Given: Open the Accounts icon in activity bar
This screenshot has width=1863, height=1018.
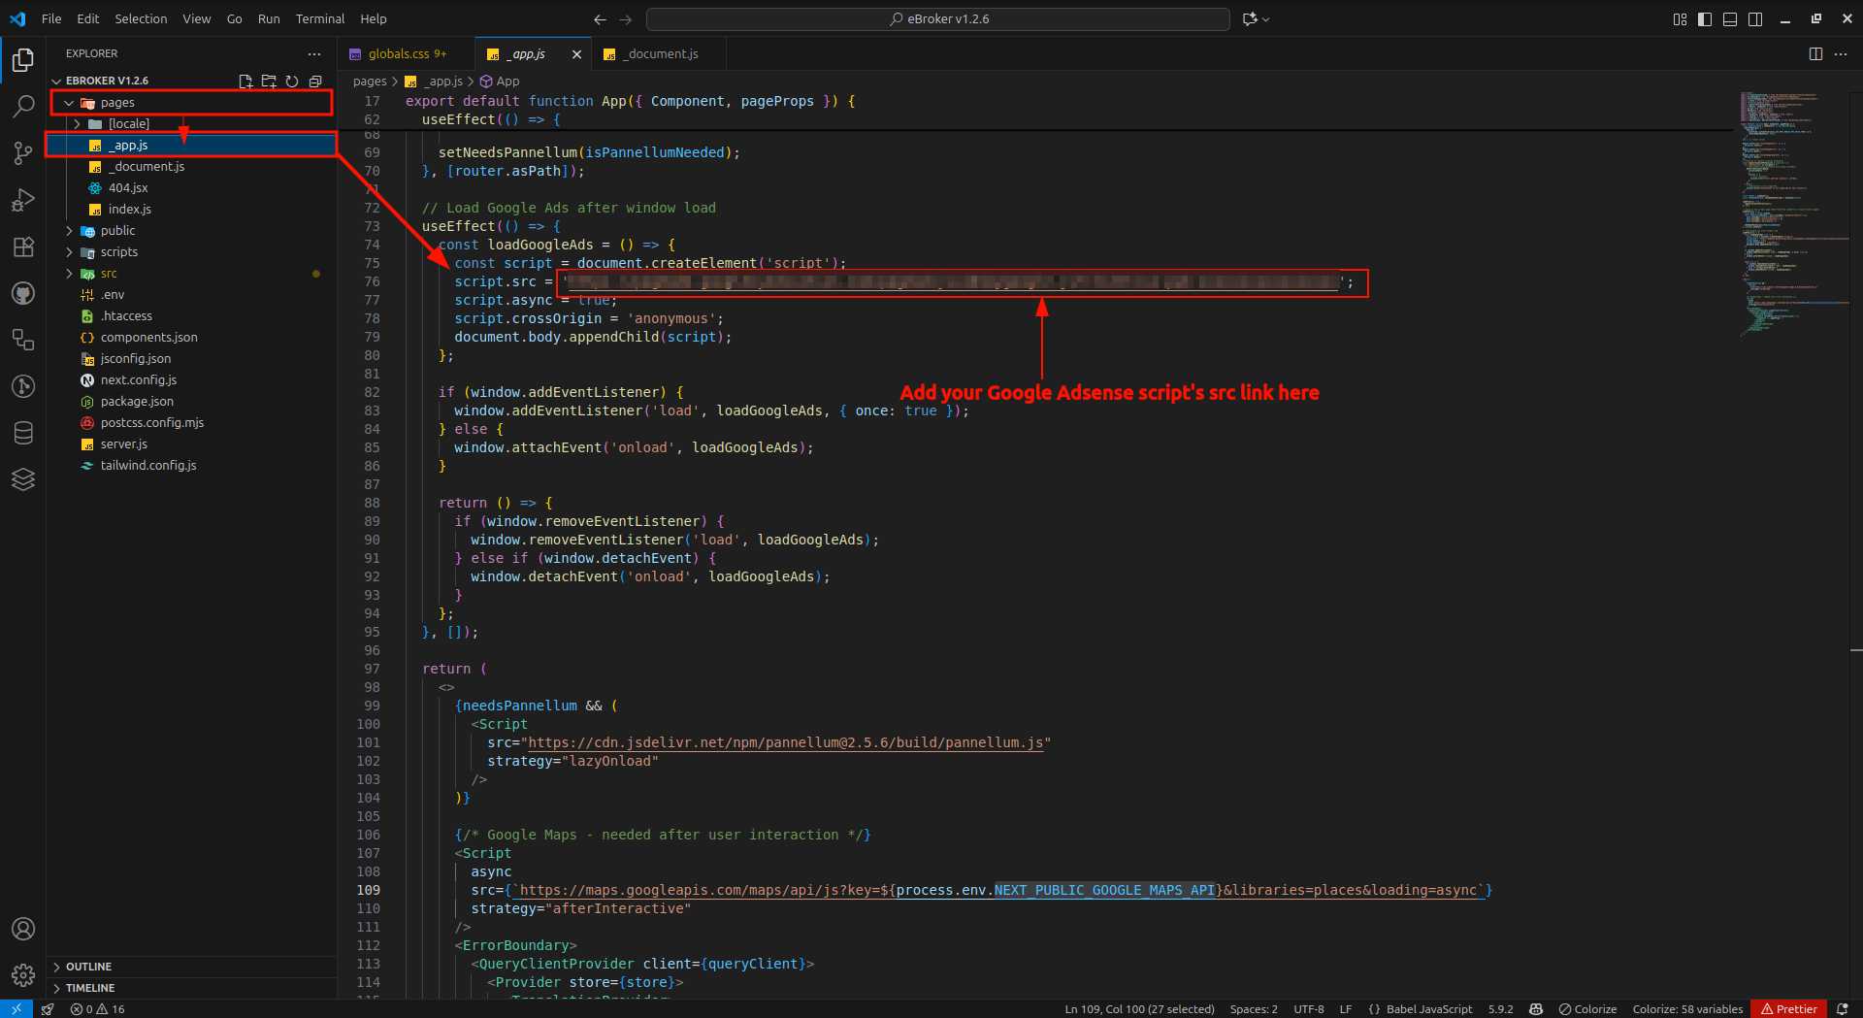Looking at the screenshot, I should 23,929.
